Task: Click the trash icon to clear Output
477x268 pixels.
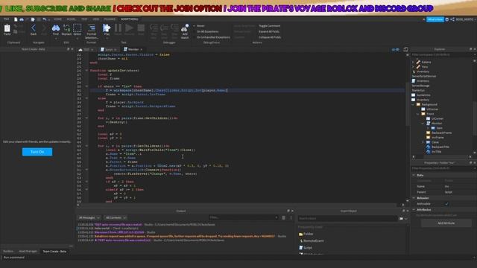Action: click(283, 217)
